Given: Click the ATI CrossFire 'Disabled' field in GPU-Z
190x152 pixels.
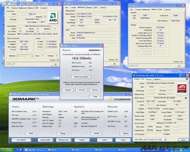Looking at the screenshot, I should tap(166, 134).
